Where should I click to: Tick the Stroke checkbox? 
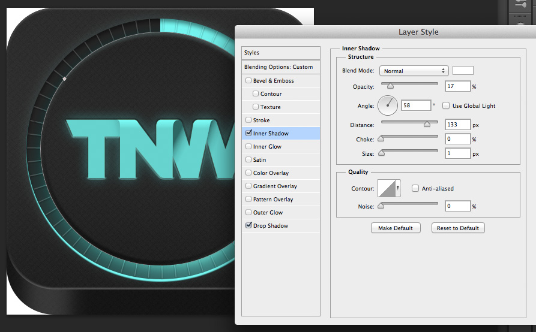(248, 120)
